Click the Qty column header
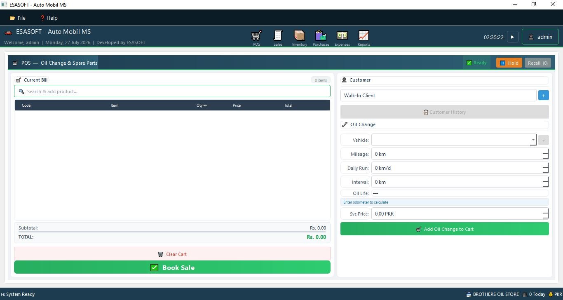 coord(201,105)
